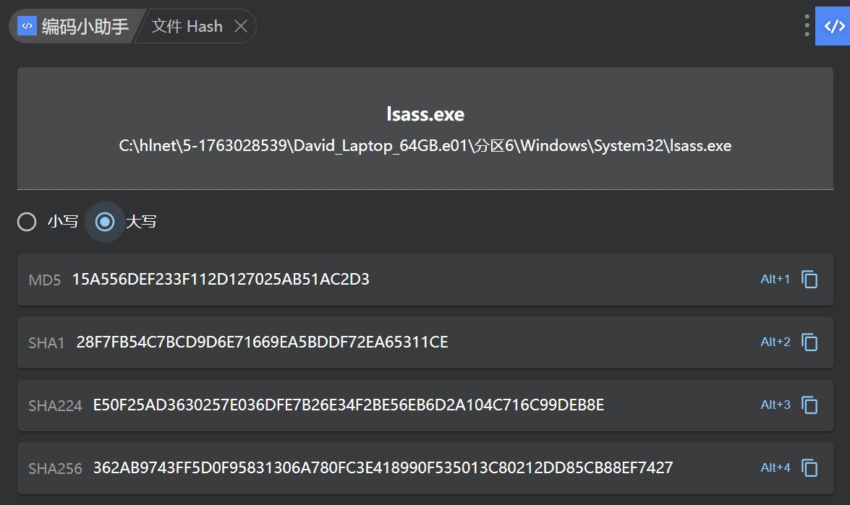Click the Alt+3 shortcut label
Image resolution: width=850 pixels, height=505 pixels.
pyautogui.click(x=775, y=405)
